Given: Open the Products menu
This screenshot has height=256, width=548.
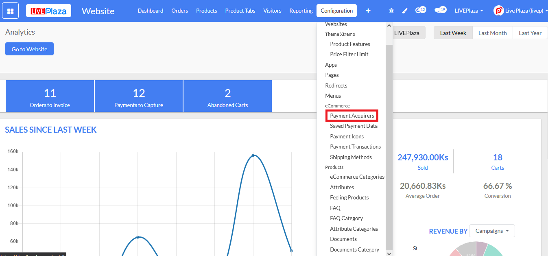Looking at the screenshot, I should [x=207, y=11].
